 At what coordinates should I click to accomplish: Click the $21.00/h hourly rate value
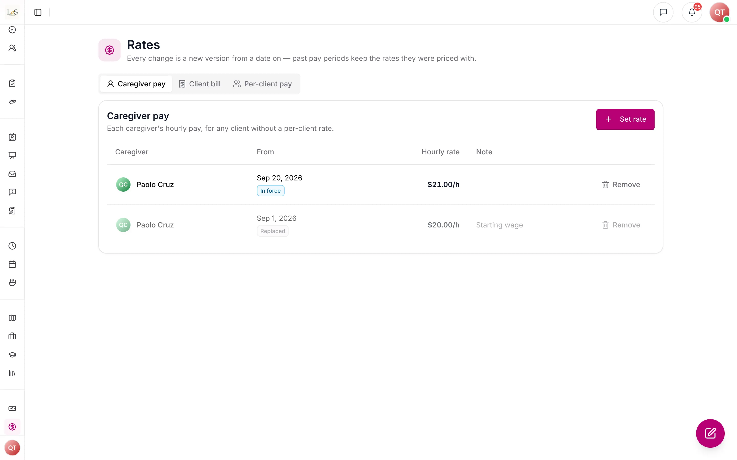[x=443, y=185]
